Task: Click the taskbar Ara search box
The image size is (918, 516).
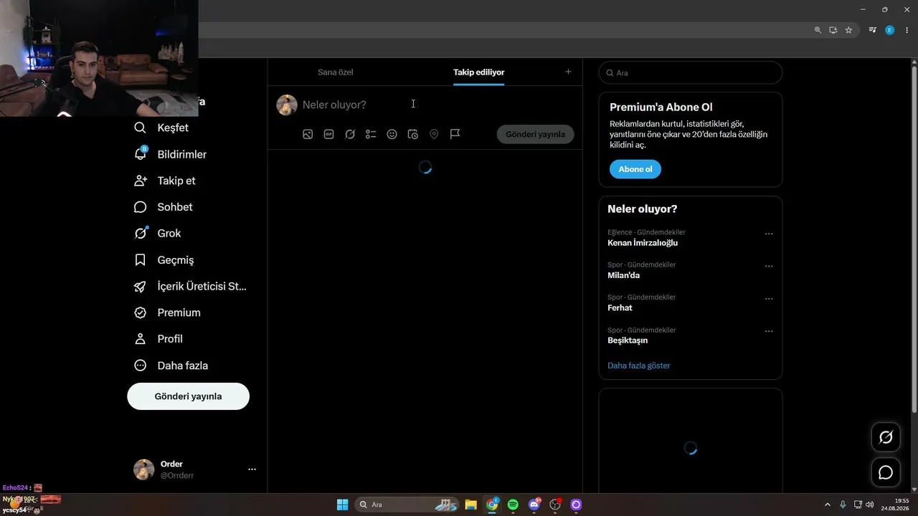Action: pyautogui.click(x=407, y=505)
